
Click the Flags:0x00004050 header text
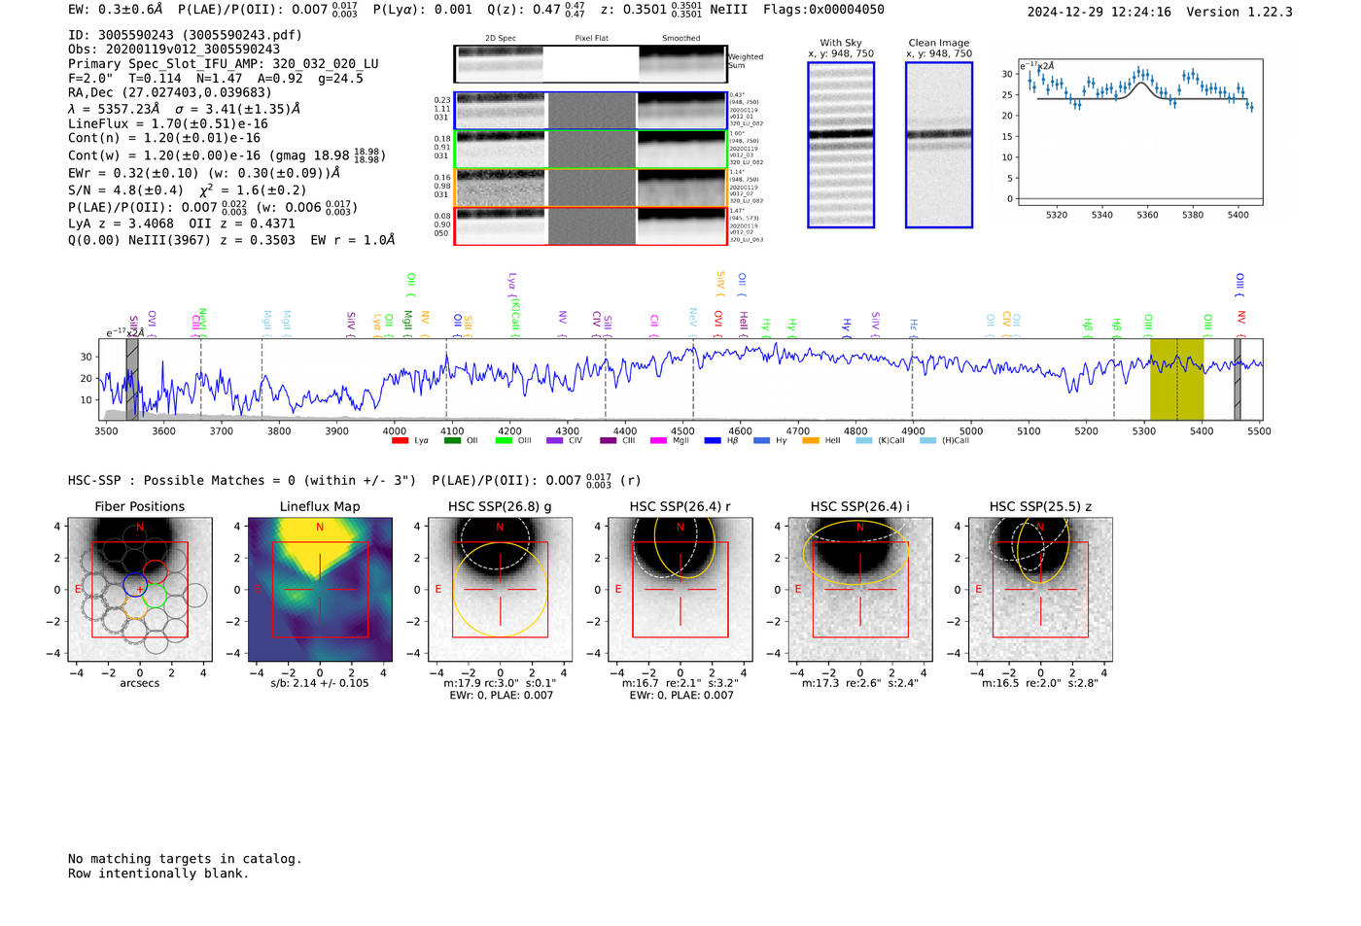tap(823, 10)
